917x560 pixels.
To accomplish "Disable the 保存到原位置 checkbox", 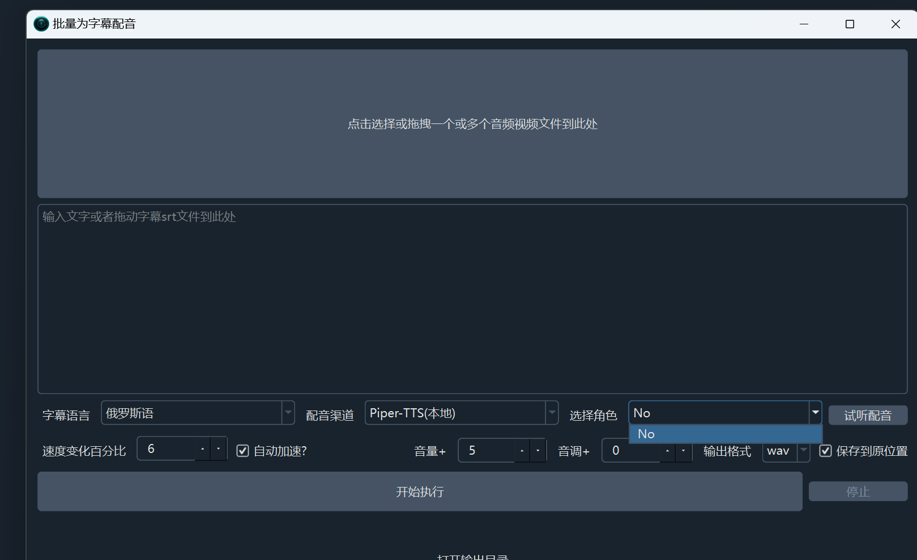I will pyautogui.click(x=826, y=451).
